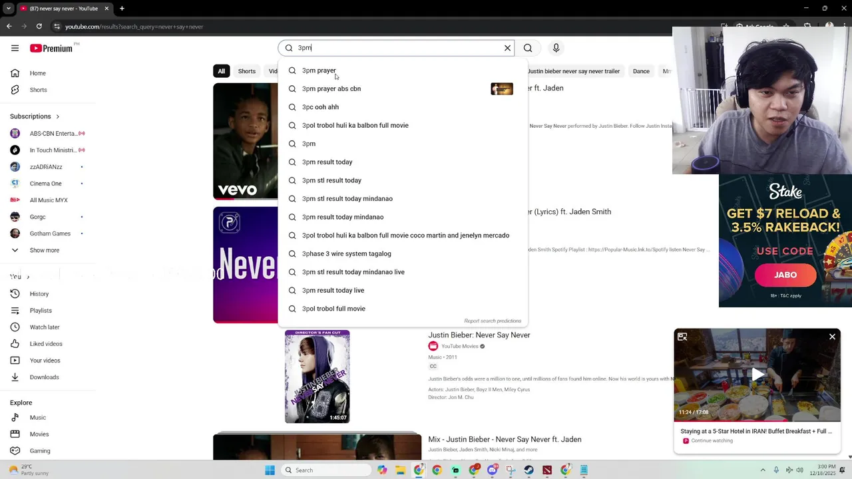Select suggestion '3pm result today live'
Image resolution: width=852 pixels, height=479 pixels.
[x=403, y=290]
